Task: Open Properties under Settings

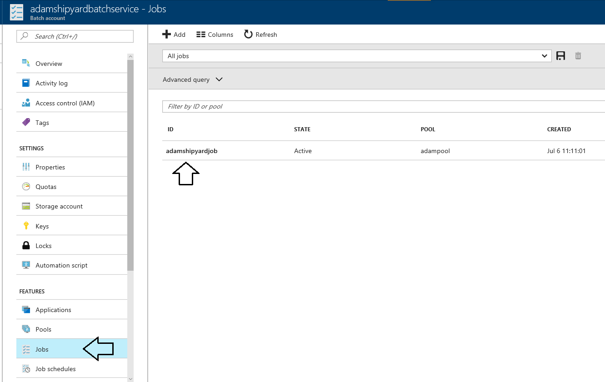Action: [x=72, y=167]
